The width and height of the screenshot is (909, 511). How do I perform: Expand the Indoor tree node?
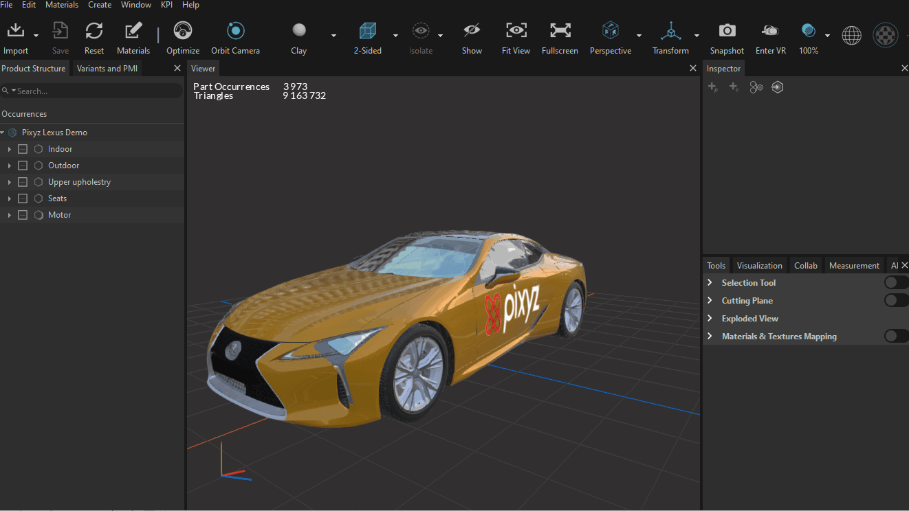[x=10, y=149]
